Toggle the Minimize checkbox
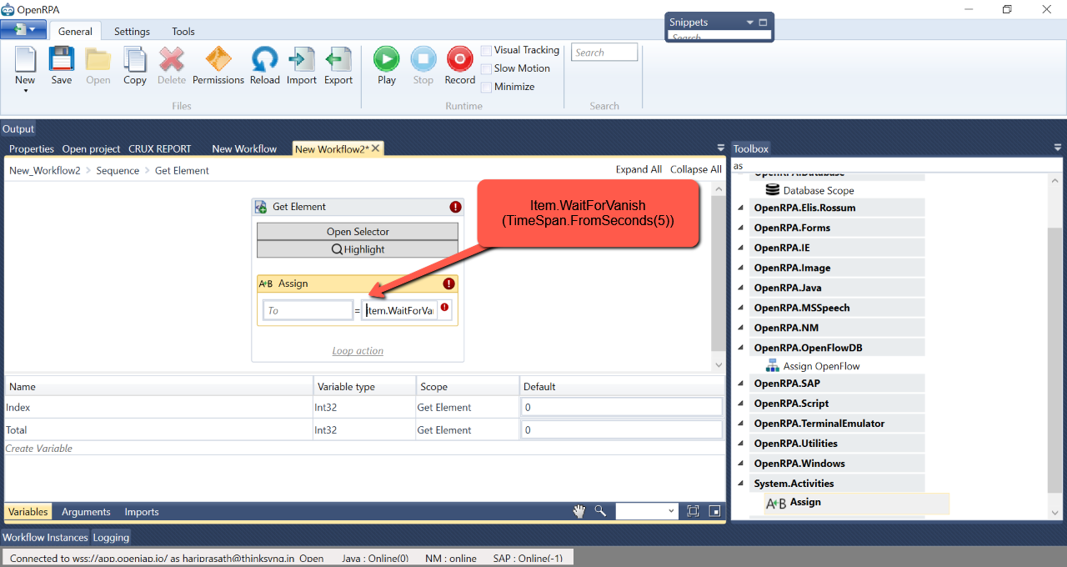1067x567 pixels. coord(486,87)
